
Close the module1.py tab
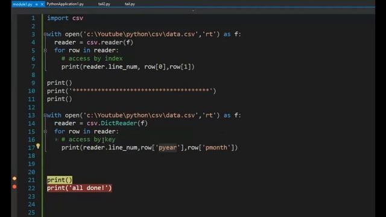[x=42, y=4]
